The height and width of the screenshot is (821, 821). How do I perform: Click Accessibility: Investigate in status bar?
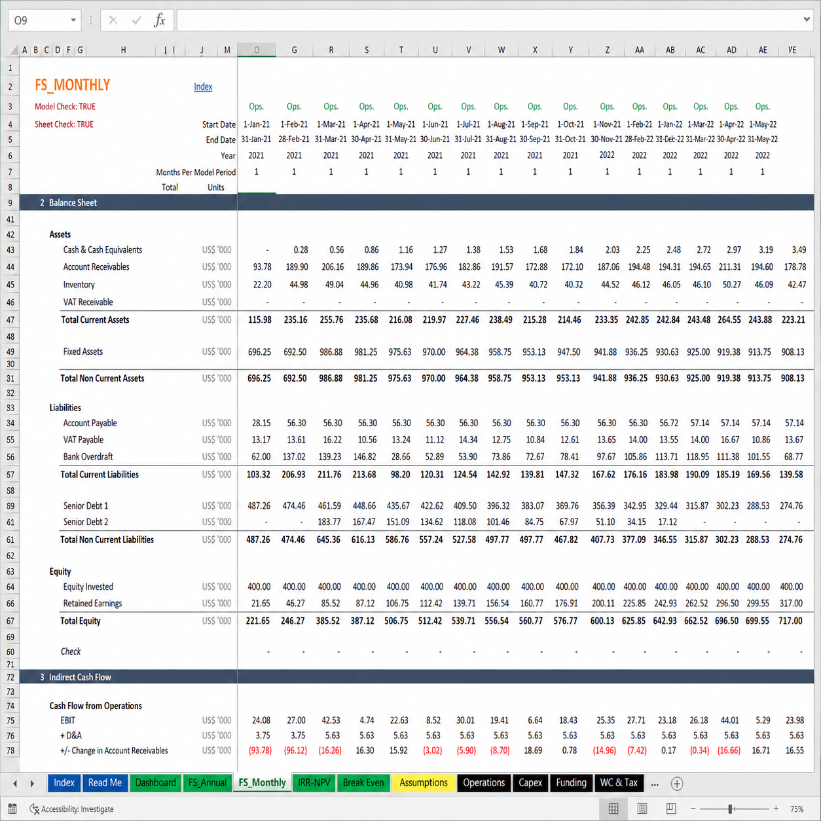pos(71,809)
